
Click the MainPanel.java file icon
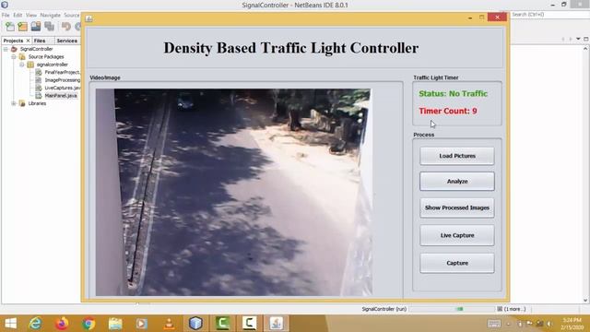coord(39,96)
